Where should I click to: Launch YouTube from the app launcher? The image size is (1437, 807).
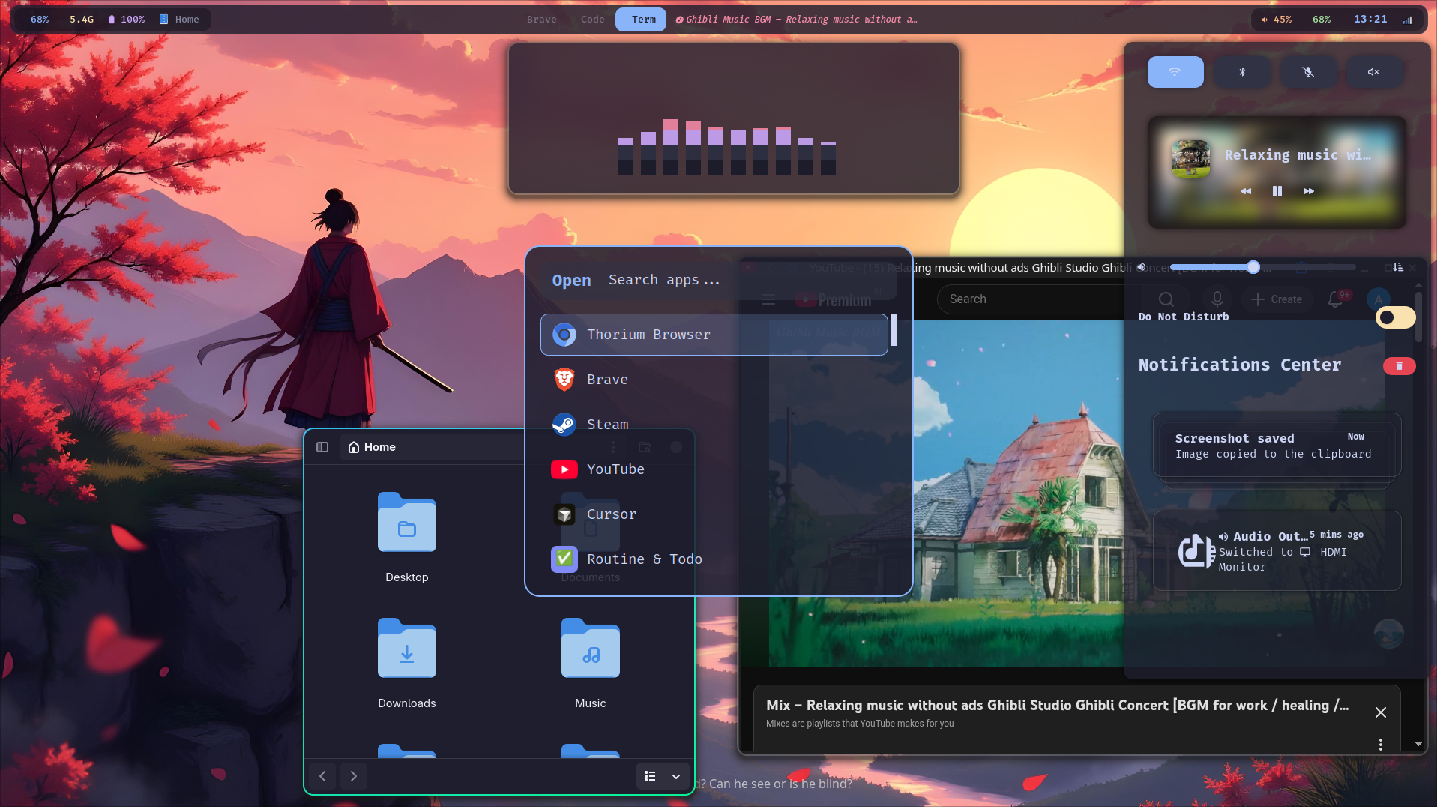coord(714,469)
